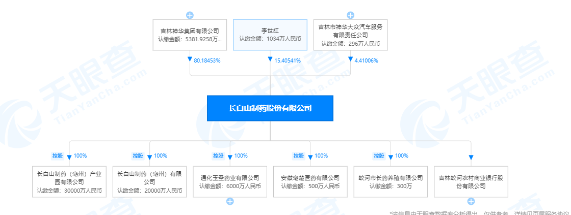The width and height of the screenshot is (571, 215).
Task: Open 长白山制药（亳州）有限公司 card
Action: (x=149, y=182)
